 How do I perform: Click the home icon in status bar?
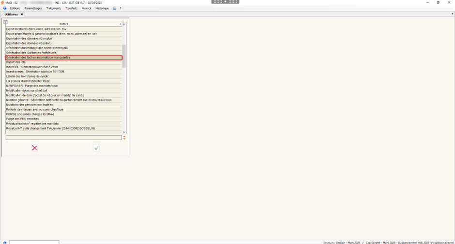pyautogui.click(x=5, y=242)
